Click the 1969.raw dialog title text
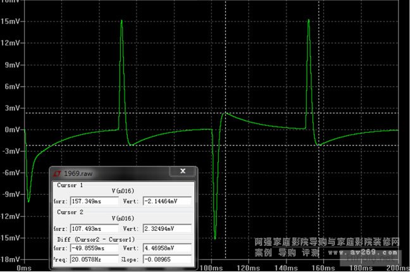411x272 pixels. coord(76,173)
